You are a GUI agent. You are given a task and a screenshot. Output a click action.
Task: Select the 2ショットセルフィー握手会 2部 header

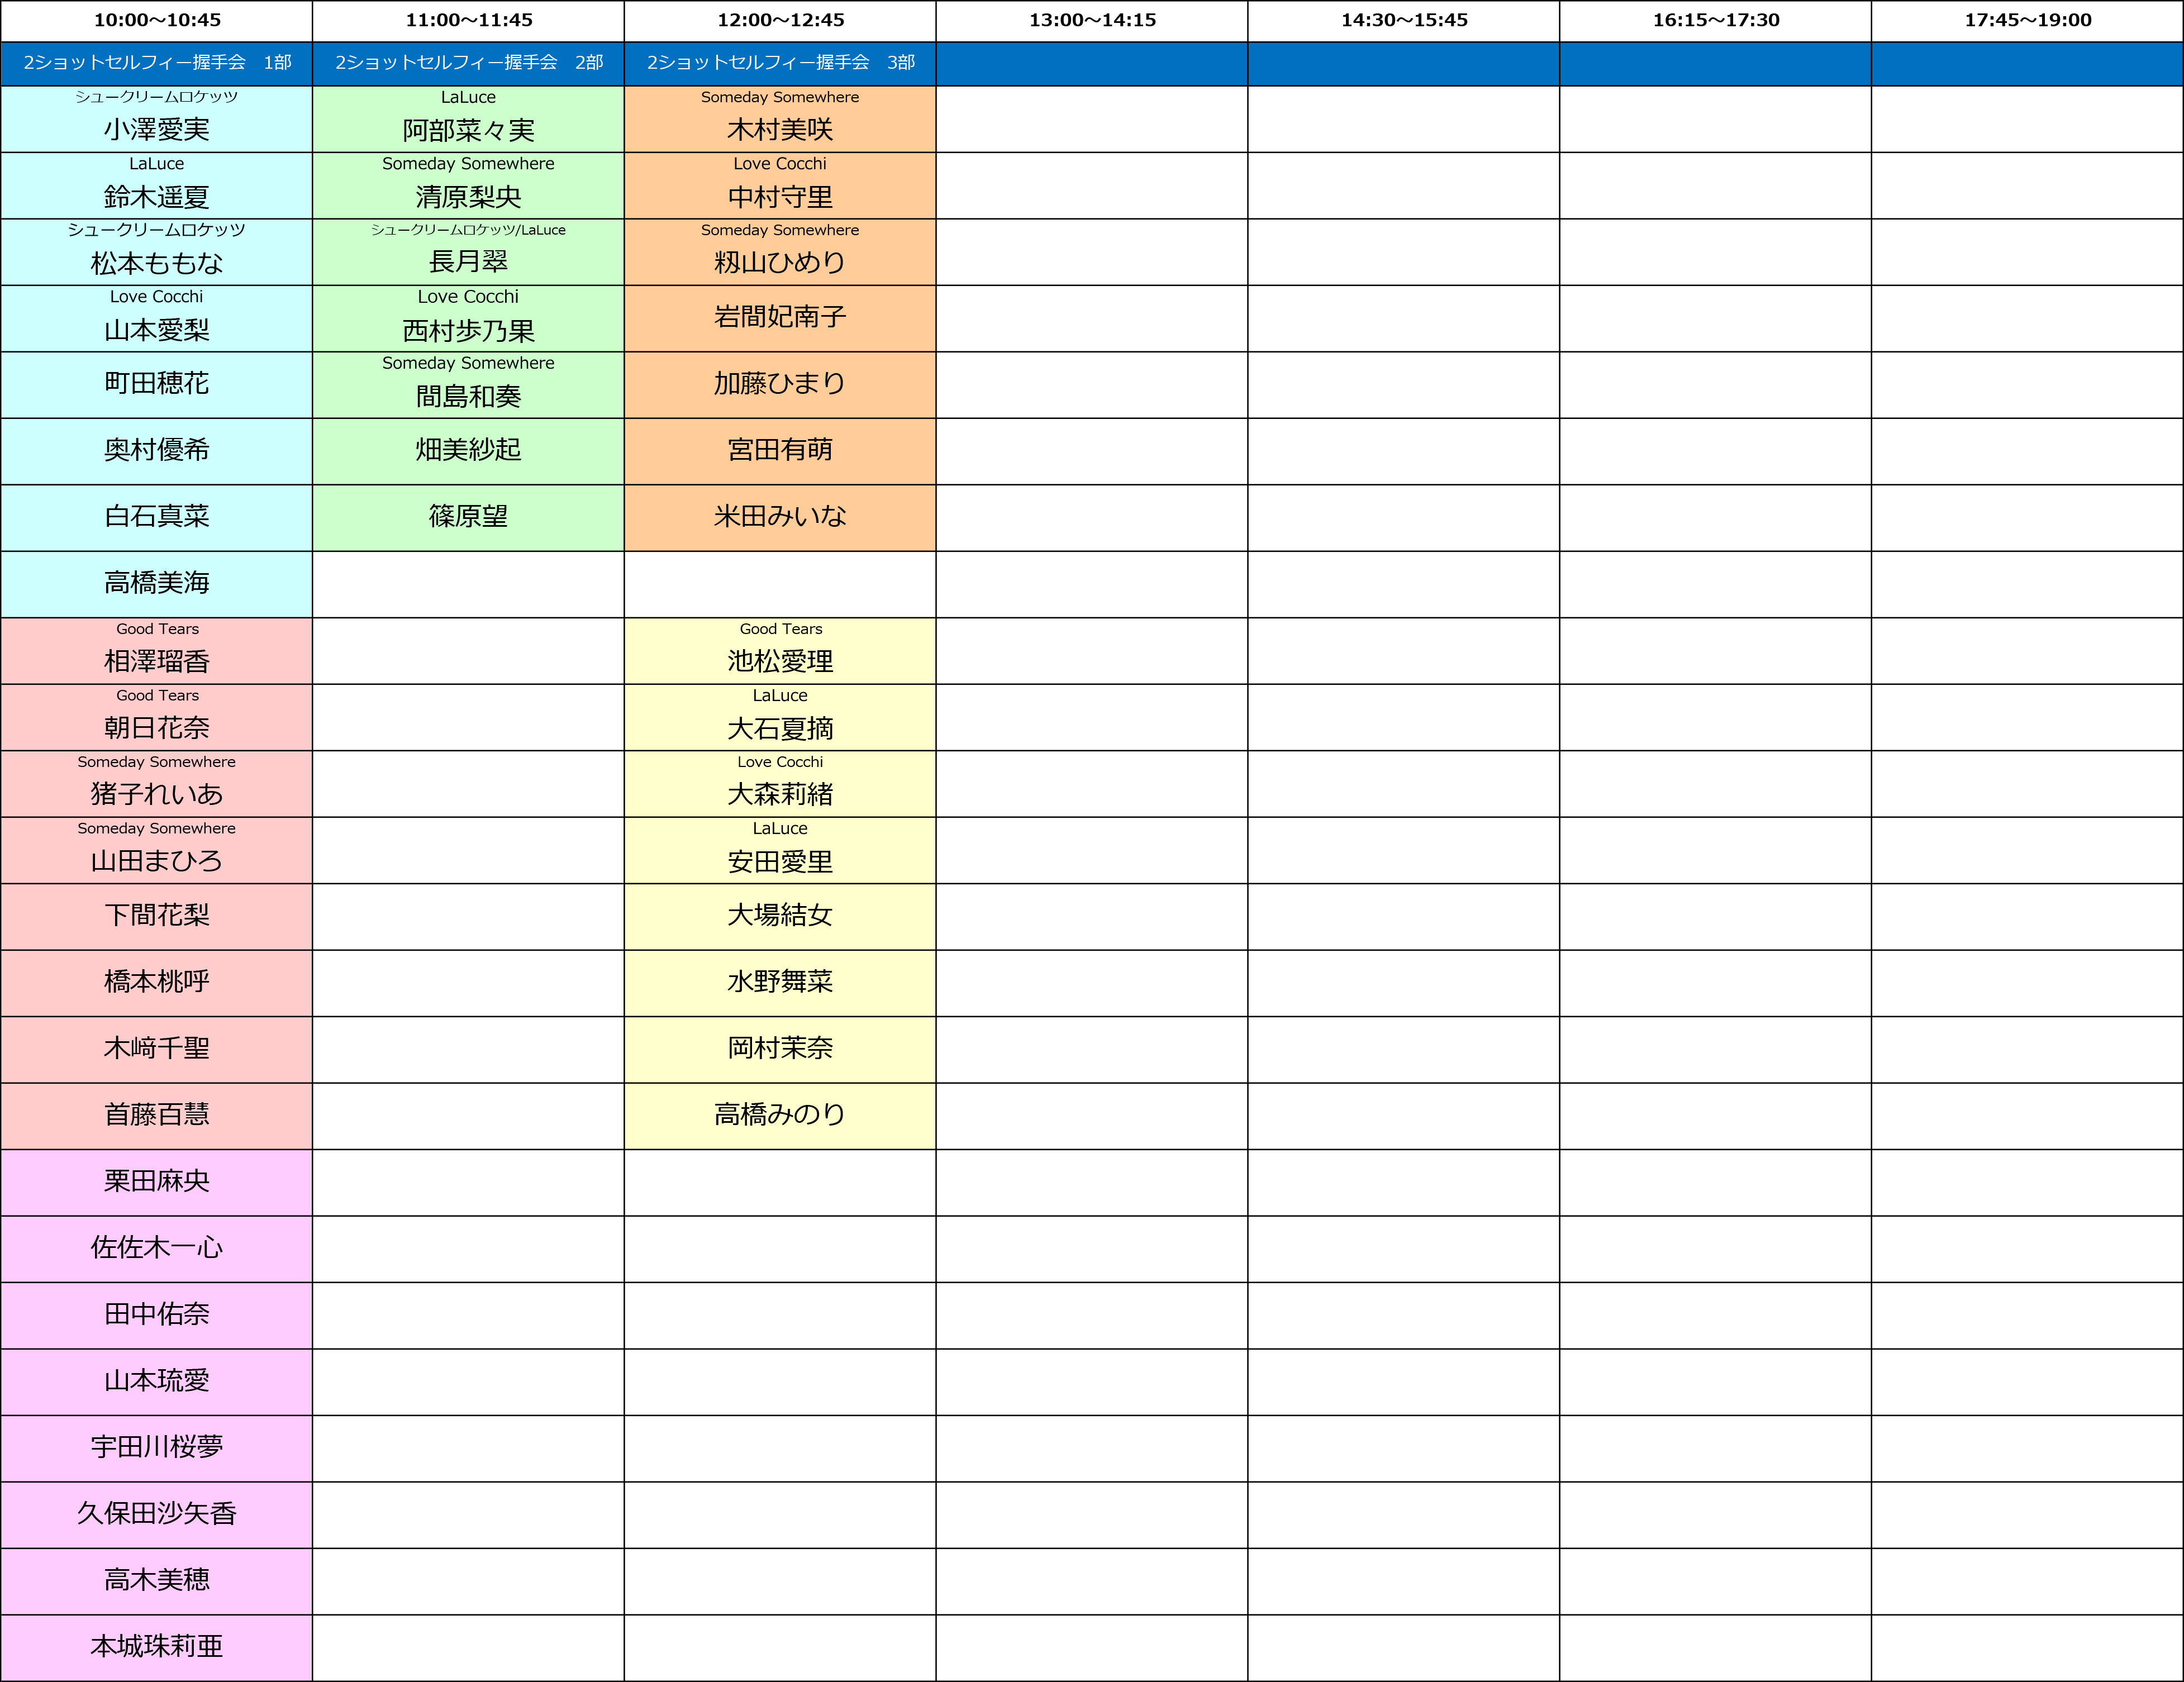point(468,63)
